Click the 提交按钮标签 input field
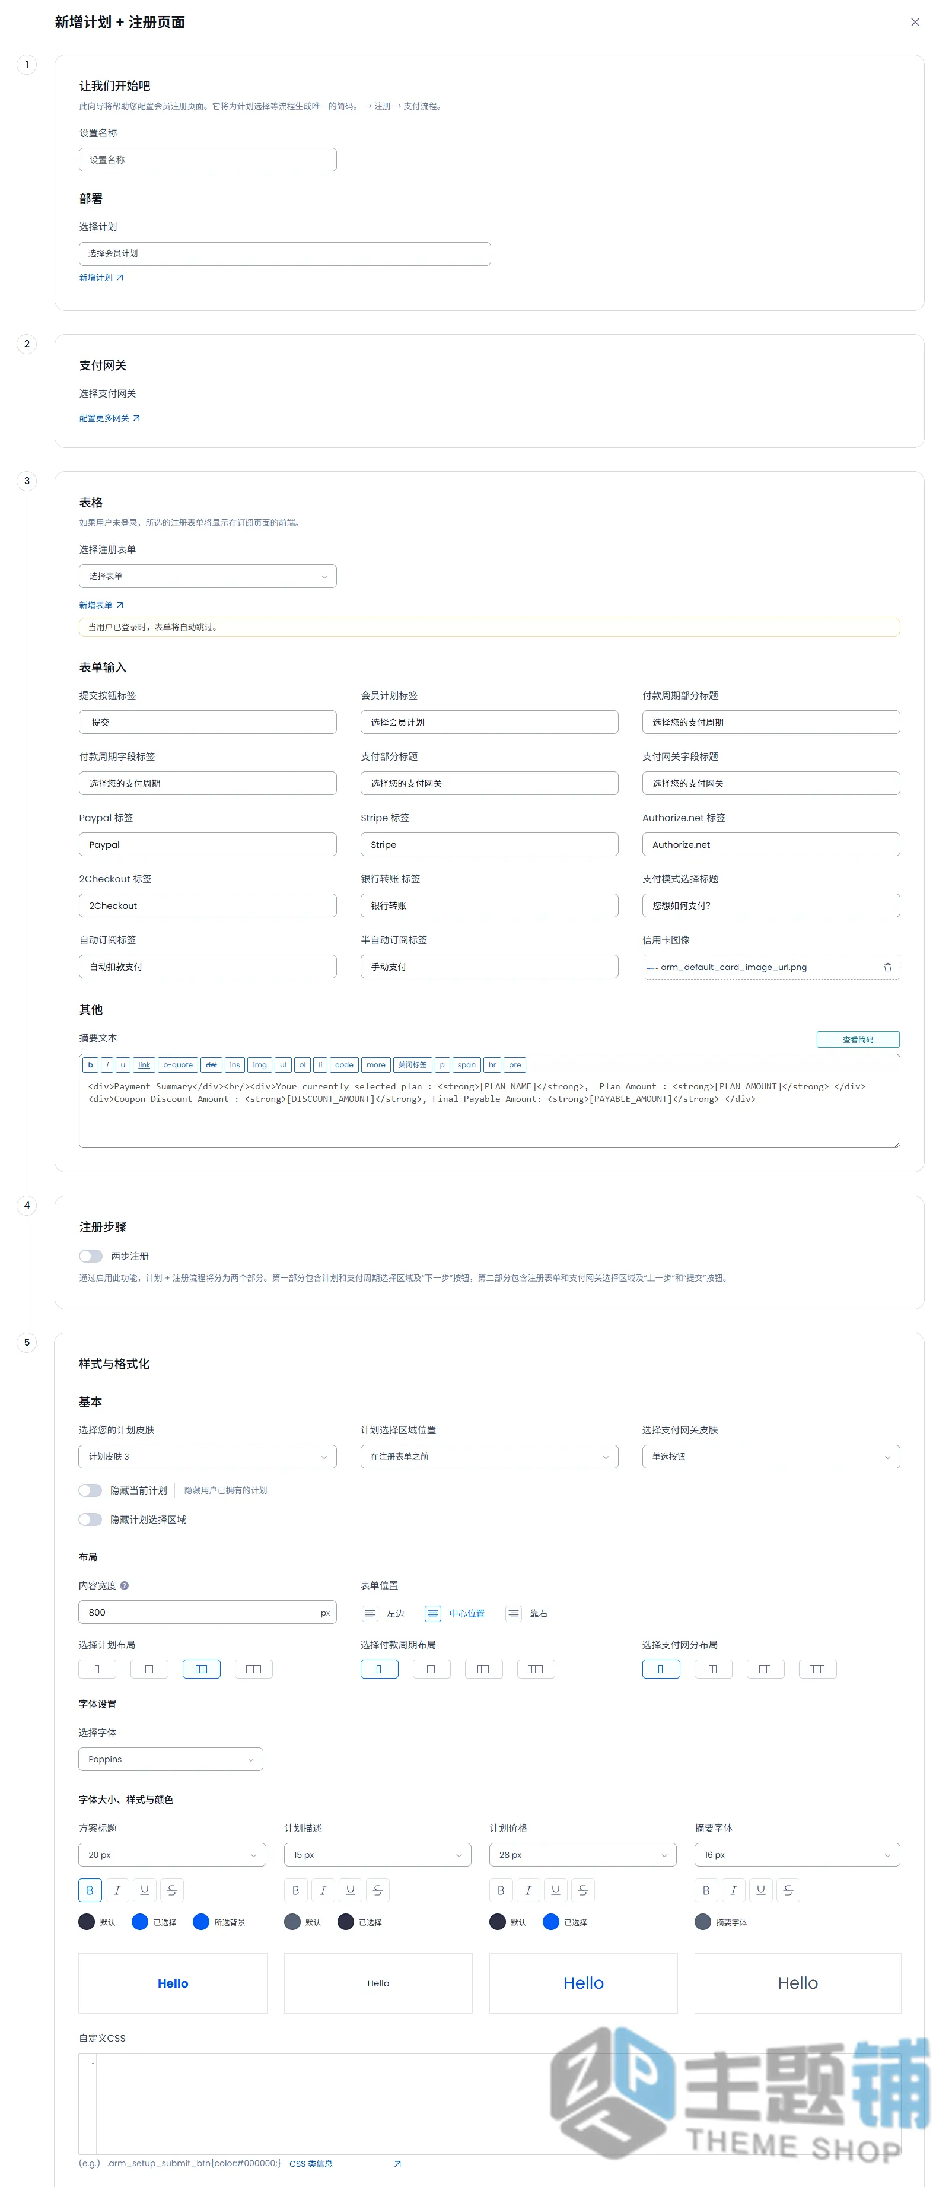 (x=208, y=723)
